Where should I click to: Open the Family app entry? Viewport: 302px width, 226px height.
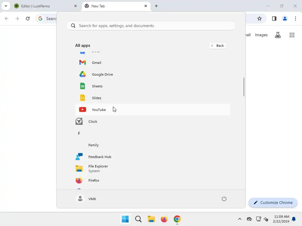coord(153,145)
